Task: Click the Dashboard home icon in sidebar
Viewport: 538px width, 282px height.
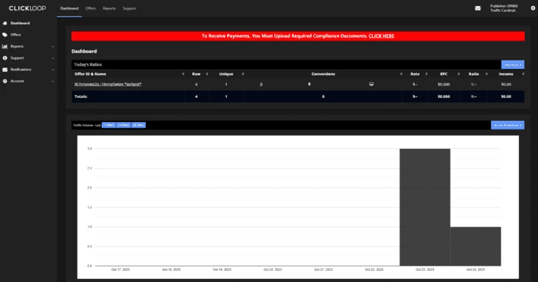Action: 5,24
